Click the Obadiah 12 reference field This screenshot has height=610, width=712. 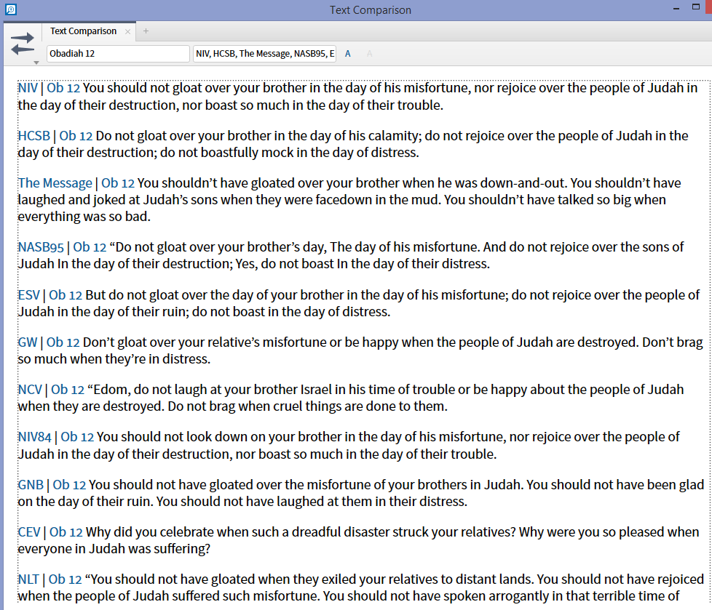point(118,54)
